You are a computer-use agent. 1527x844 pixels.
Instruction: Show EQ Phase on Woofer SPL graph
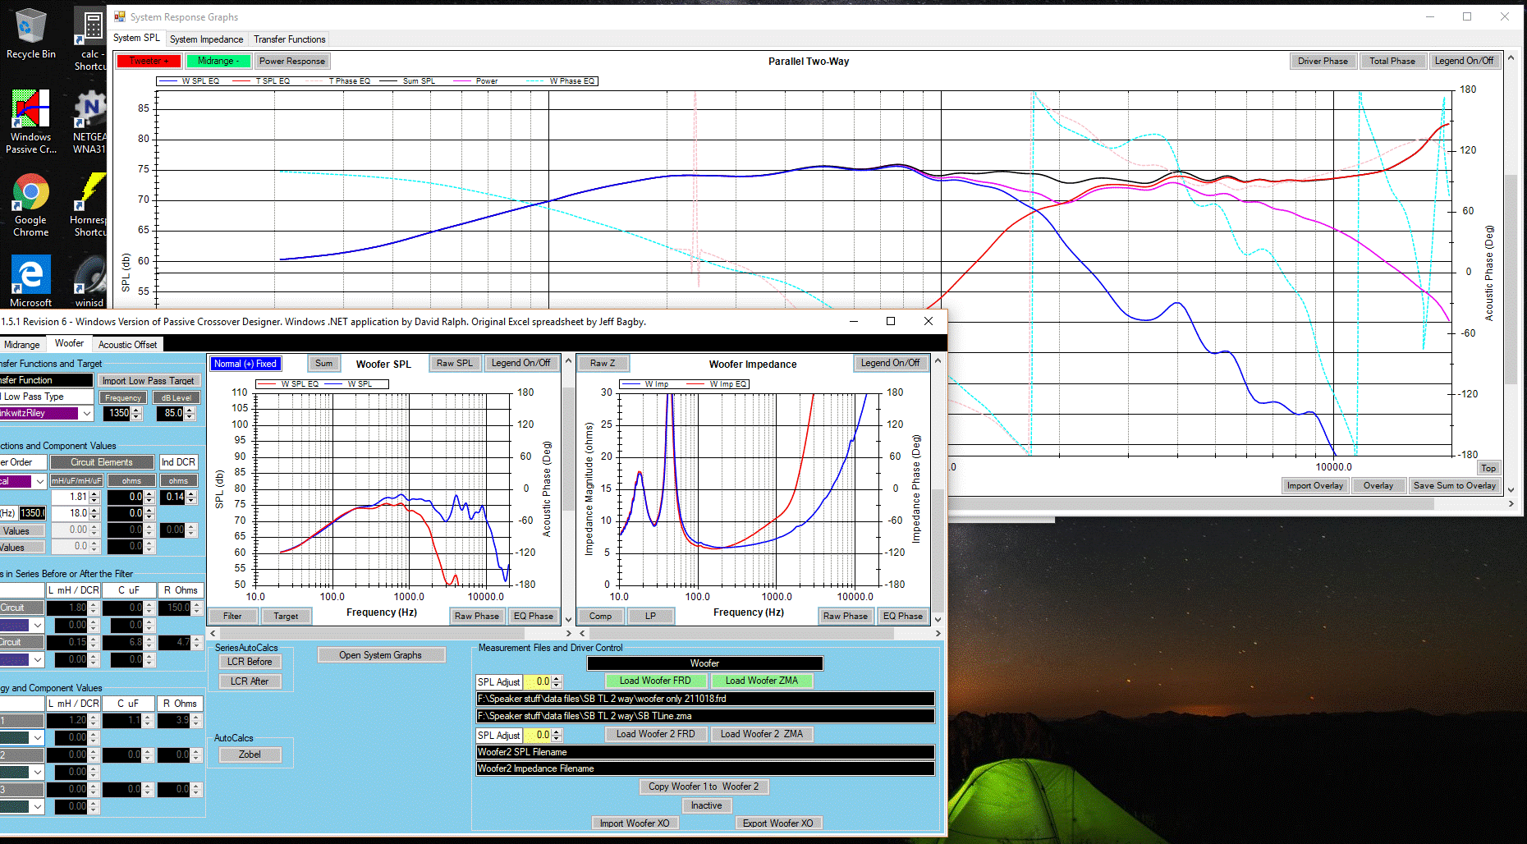pyautogui.click(x=534, y=616)
